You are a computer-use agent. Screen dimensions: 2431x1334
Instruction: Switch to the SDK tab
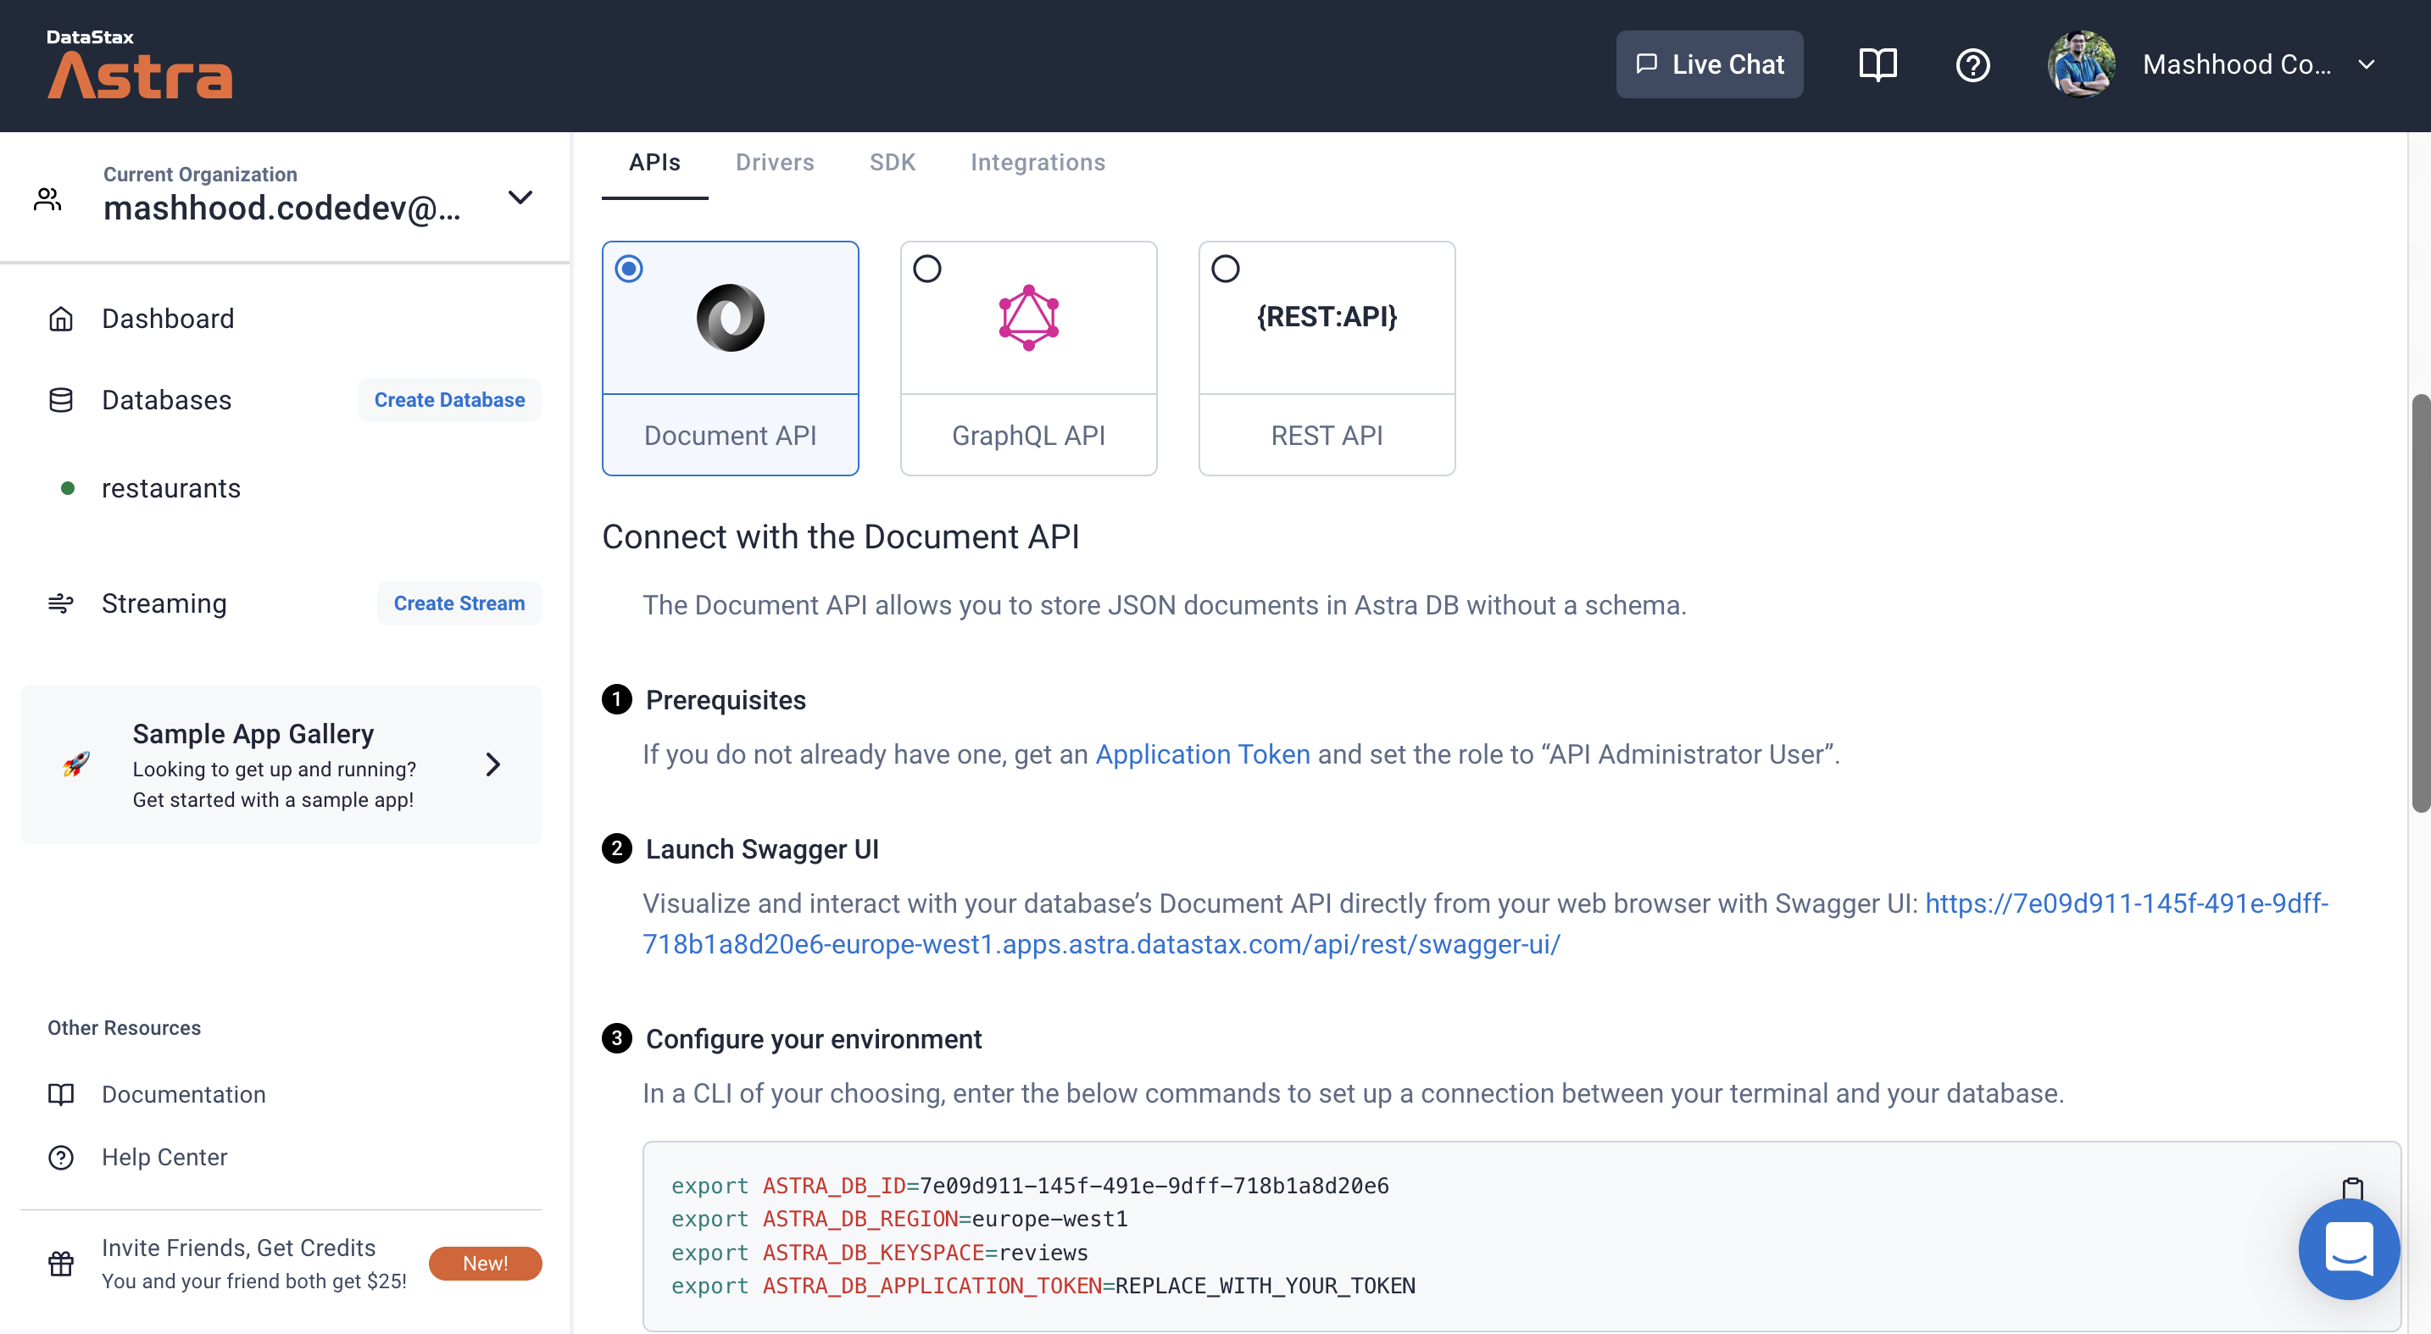(893, 162)
